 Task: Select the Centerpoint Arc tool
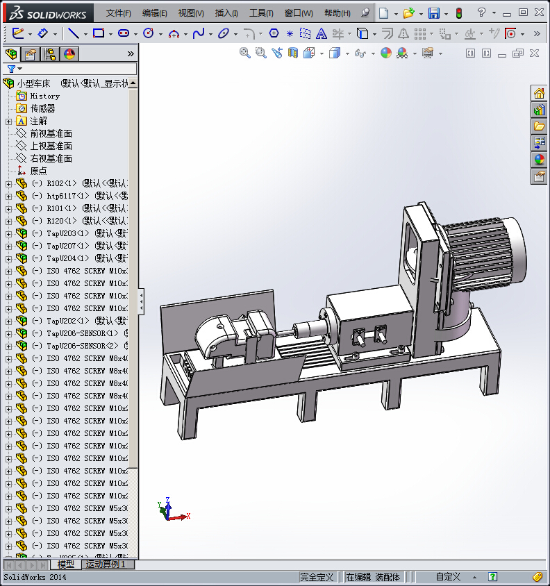(174, 33)
